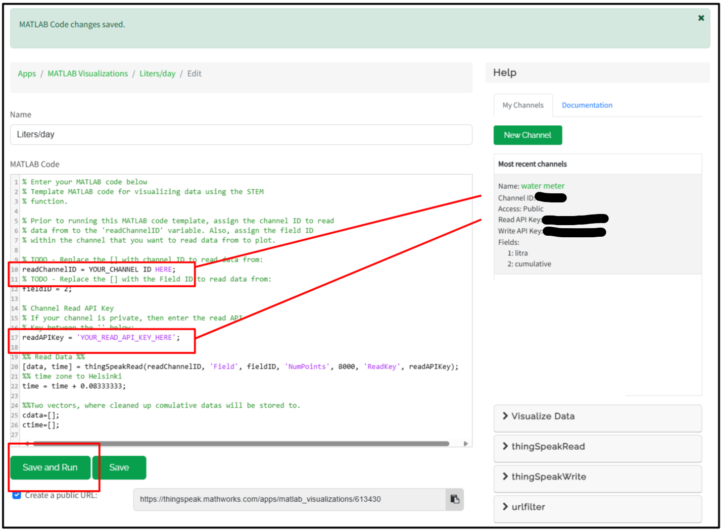Screen dimensions: 721x530
Task: Click code line 'time = time + 0.08333333;'
Action: (74, 386)
